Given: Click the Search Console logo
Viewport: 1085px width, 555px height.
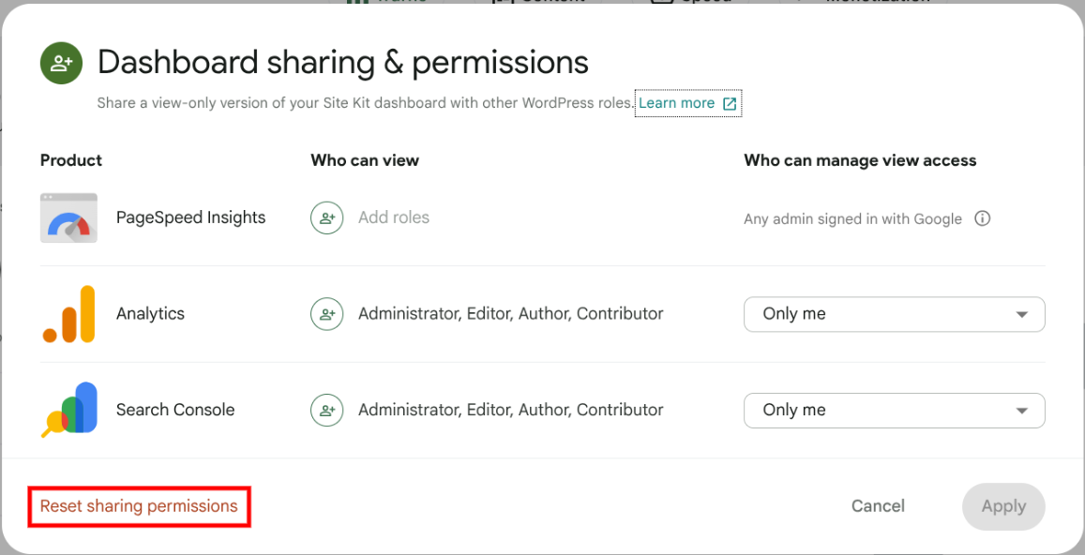Looking at the screenshot, I should coord(68,410).
